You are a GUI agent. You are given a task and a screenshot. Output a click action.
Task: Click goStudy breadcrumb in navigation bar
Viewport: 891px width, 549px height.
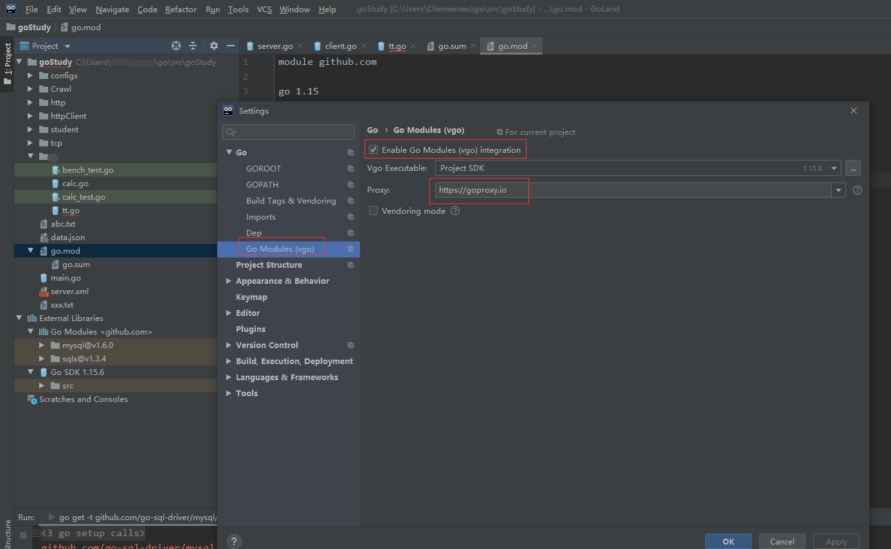pyautogui.click(x=29, y=28)
